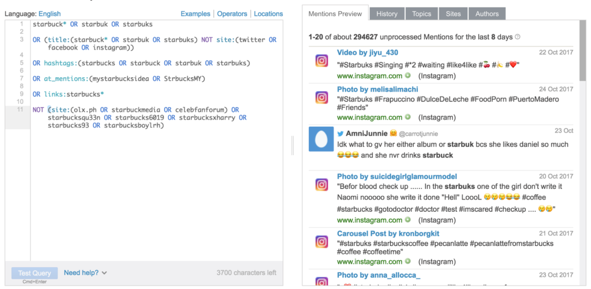Switch to the History tab
Screen dimensions: 591x289
click(387, 14)
